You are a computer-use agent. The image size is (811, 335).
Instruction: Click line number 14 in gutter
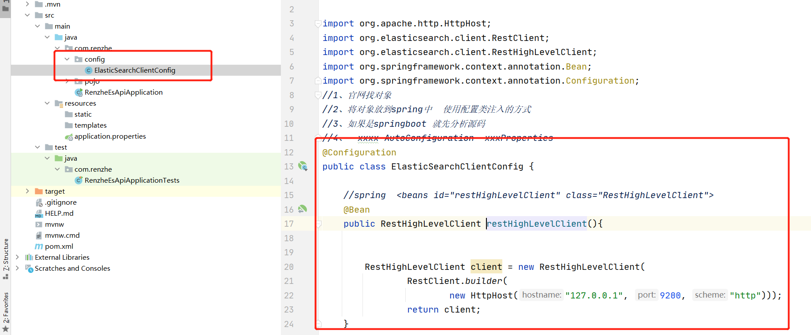tap(289, 181)
